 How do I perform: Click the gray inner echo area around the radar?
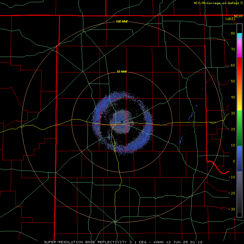(x=122, y=122)
